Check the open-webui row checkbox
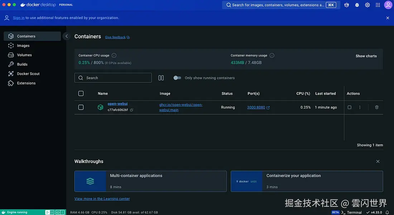394x215 pixels. [81, 107]
